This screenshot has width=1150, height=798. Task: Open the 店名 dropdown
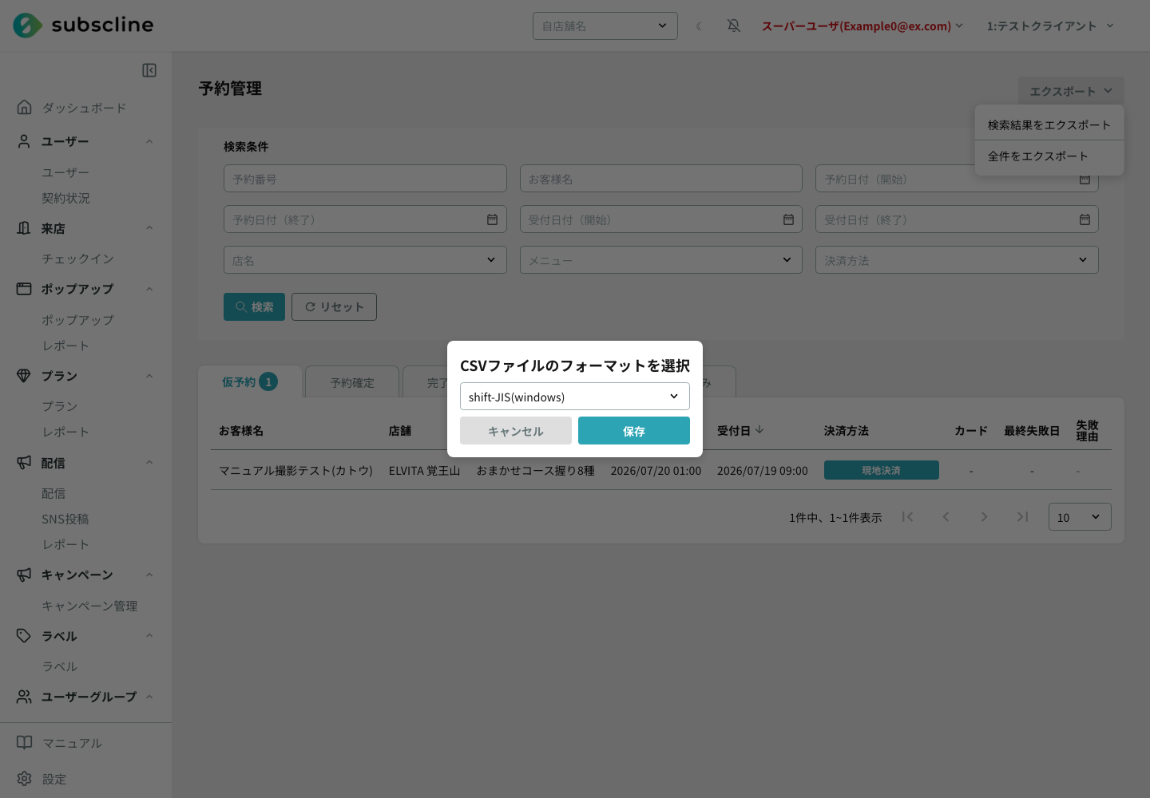(365, 260)
